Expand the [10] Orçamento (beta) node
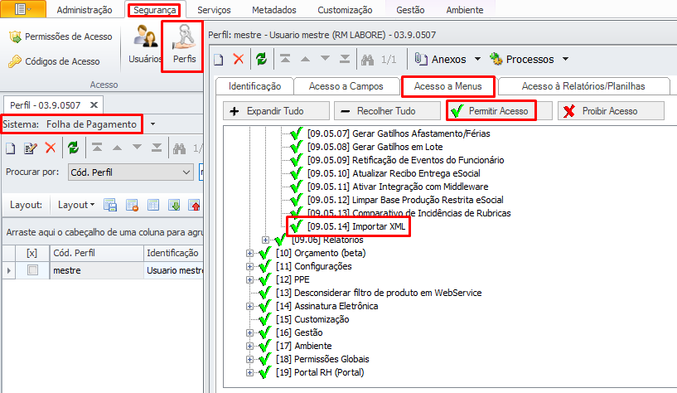Image resolution: width=677 pixels, height=393 pixels. [x=249, y=253]
